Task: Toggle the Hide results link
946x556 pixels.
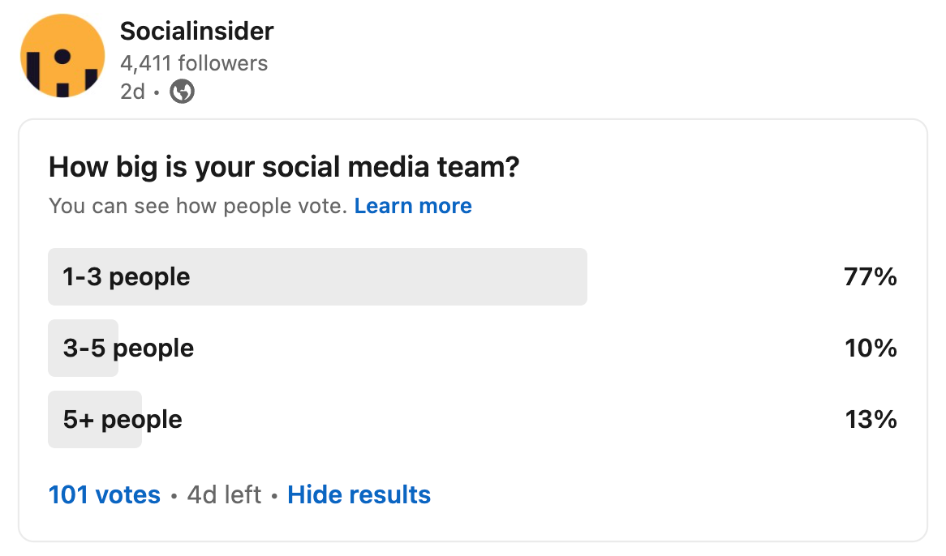Action: click(359, 494)
